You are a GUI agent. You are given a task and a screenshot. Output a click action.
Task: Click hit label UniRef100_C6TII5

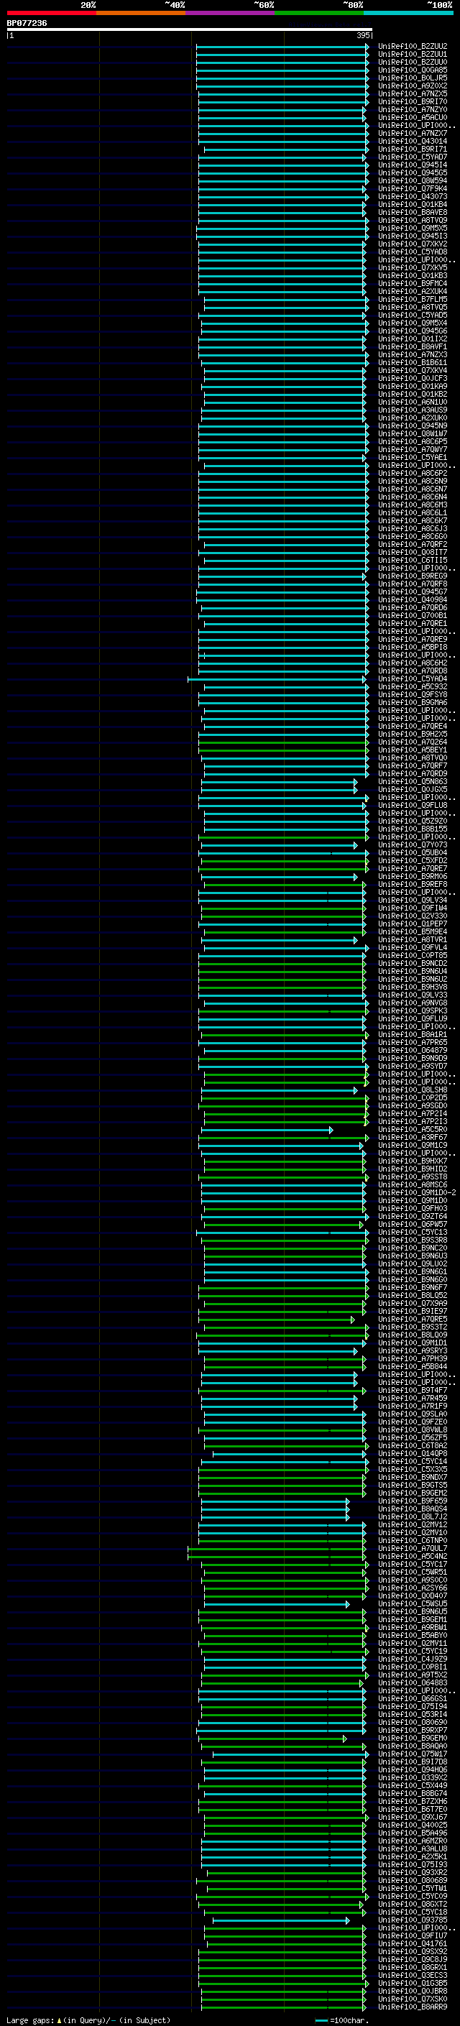(413, 560)
